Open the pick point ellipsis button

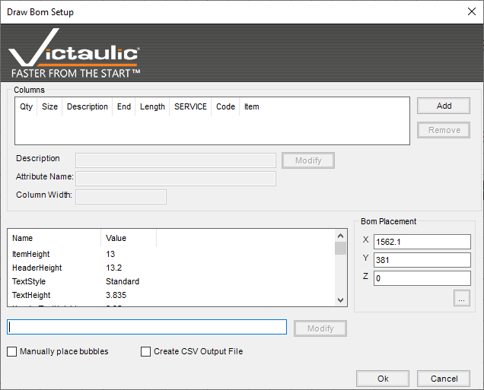[x=462, y=298]
